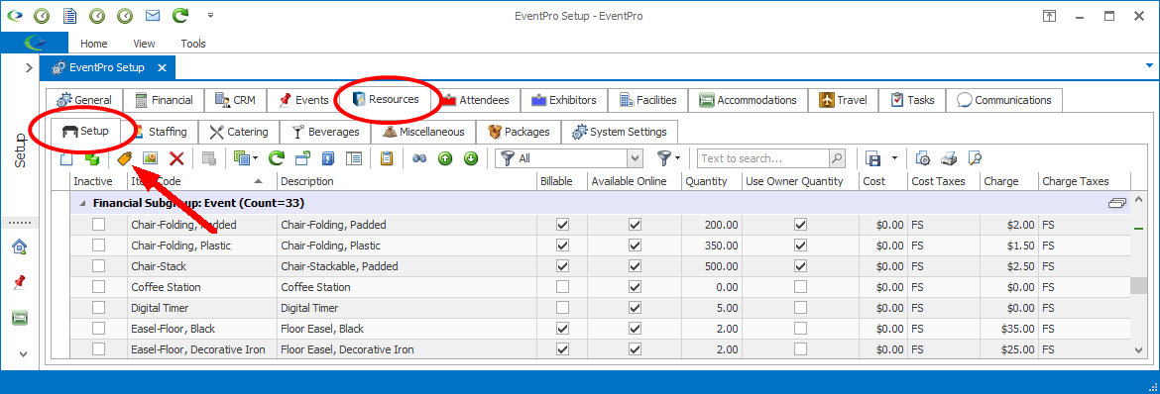This screenshot has width=1160, height=394.
Task: Check Billable for Digital Timer
Action: (x=563, y=308)
